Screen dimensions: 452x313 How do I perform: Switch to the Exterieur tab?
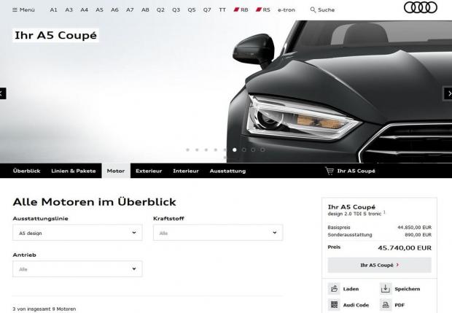149,171
